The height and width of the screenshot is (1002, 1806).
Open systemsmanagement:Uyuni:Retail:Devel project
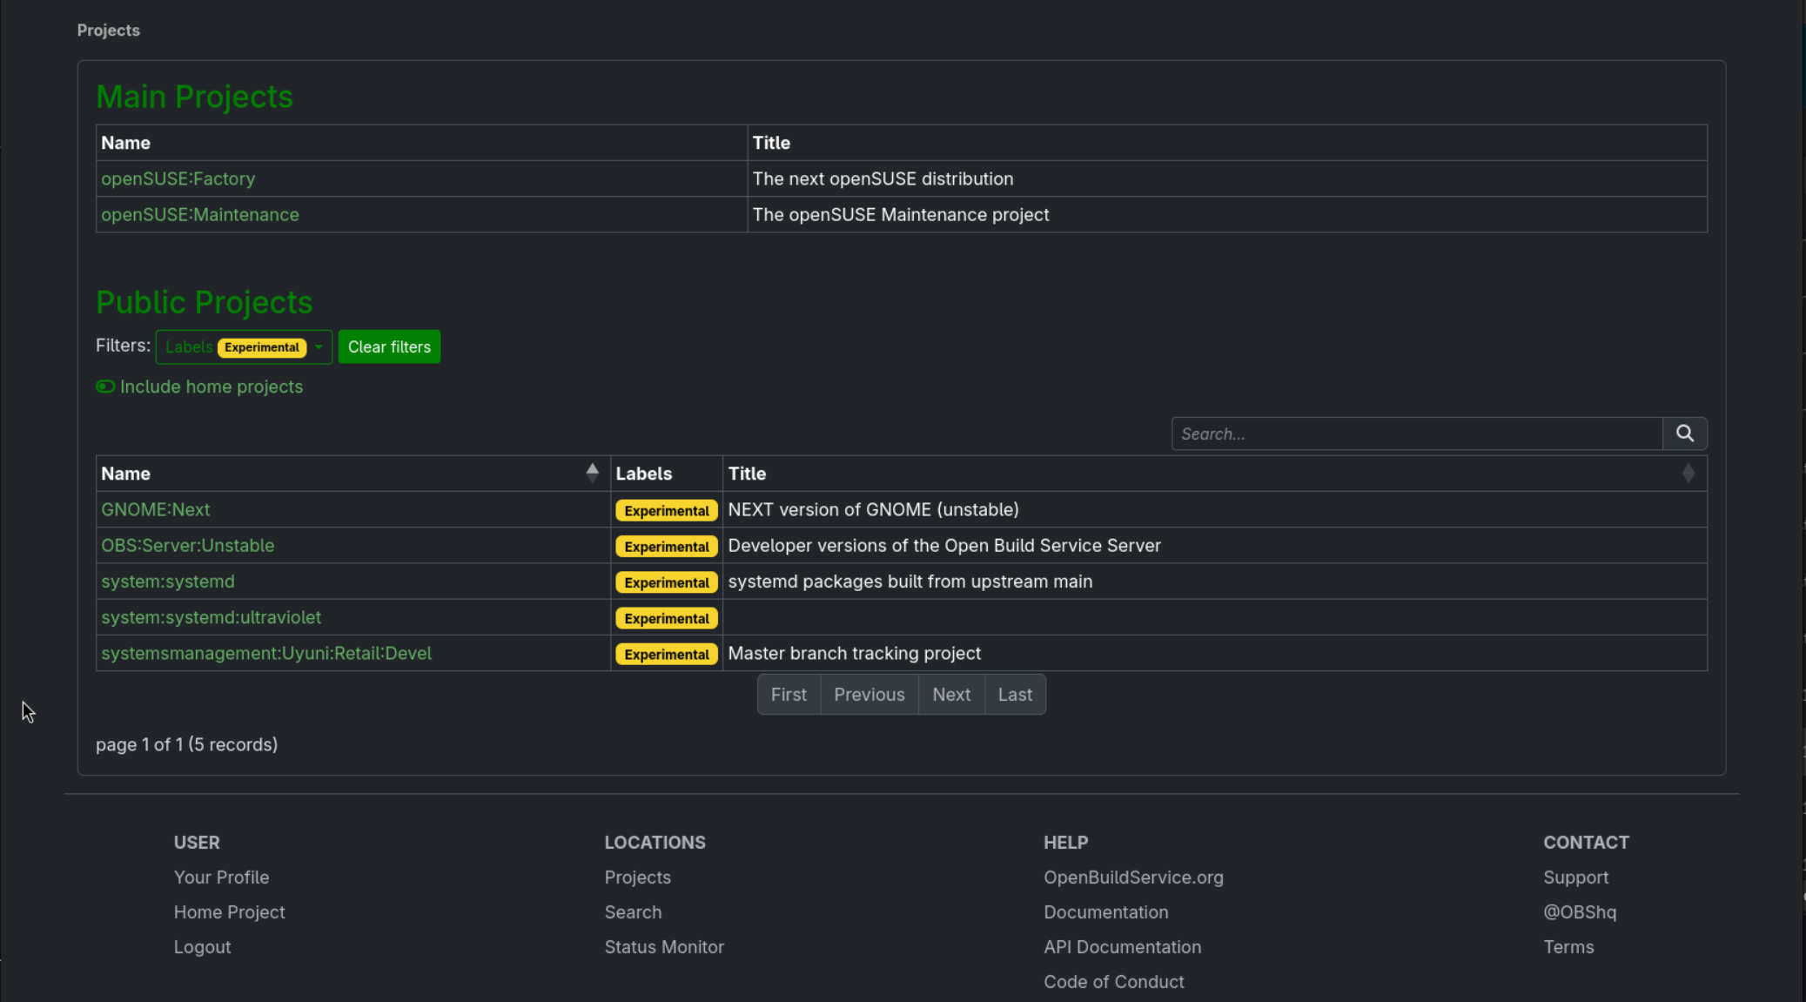pyautogui.click(x=266, y=653)
